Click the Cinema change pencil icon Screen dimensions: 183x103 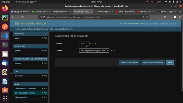93,44
